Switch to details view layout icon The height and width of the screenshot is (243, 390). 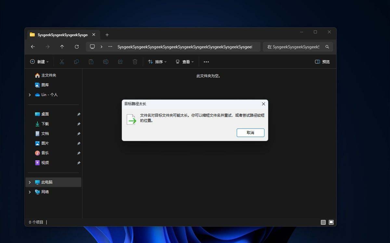(323, 222)
